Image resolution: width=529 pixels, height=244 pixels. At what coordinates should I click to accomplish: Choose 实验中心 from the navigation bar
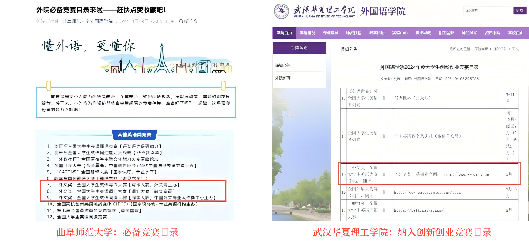tap(400, 33)
